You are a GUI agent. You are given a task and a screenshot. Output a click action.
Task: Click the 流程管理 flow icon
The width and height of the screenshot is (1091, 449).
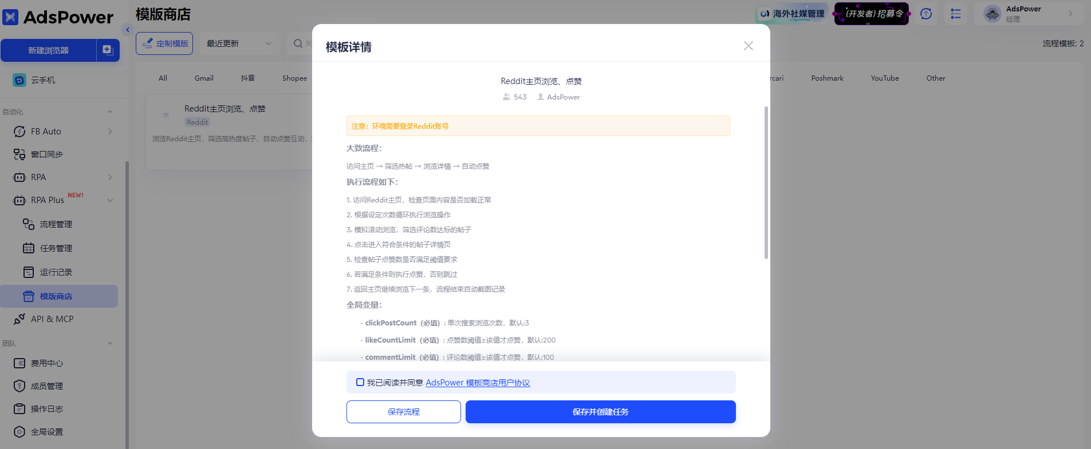pyautogui.click(x=29, y=224)
